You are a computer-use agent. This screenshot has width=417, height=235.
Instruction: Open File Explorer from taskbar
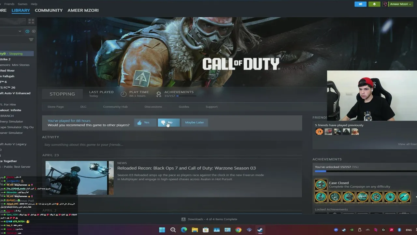195,230
